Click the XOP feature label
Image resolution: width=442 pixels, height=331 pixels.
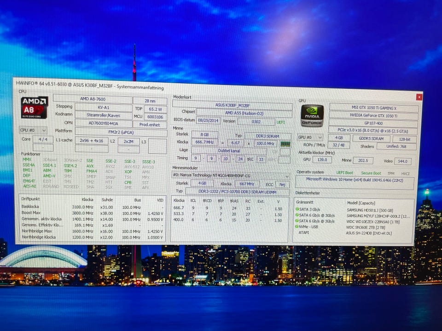tap(128, 171)
